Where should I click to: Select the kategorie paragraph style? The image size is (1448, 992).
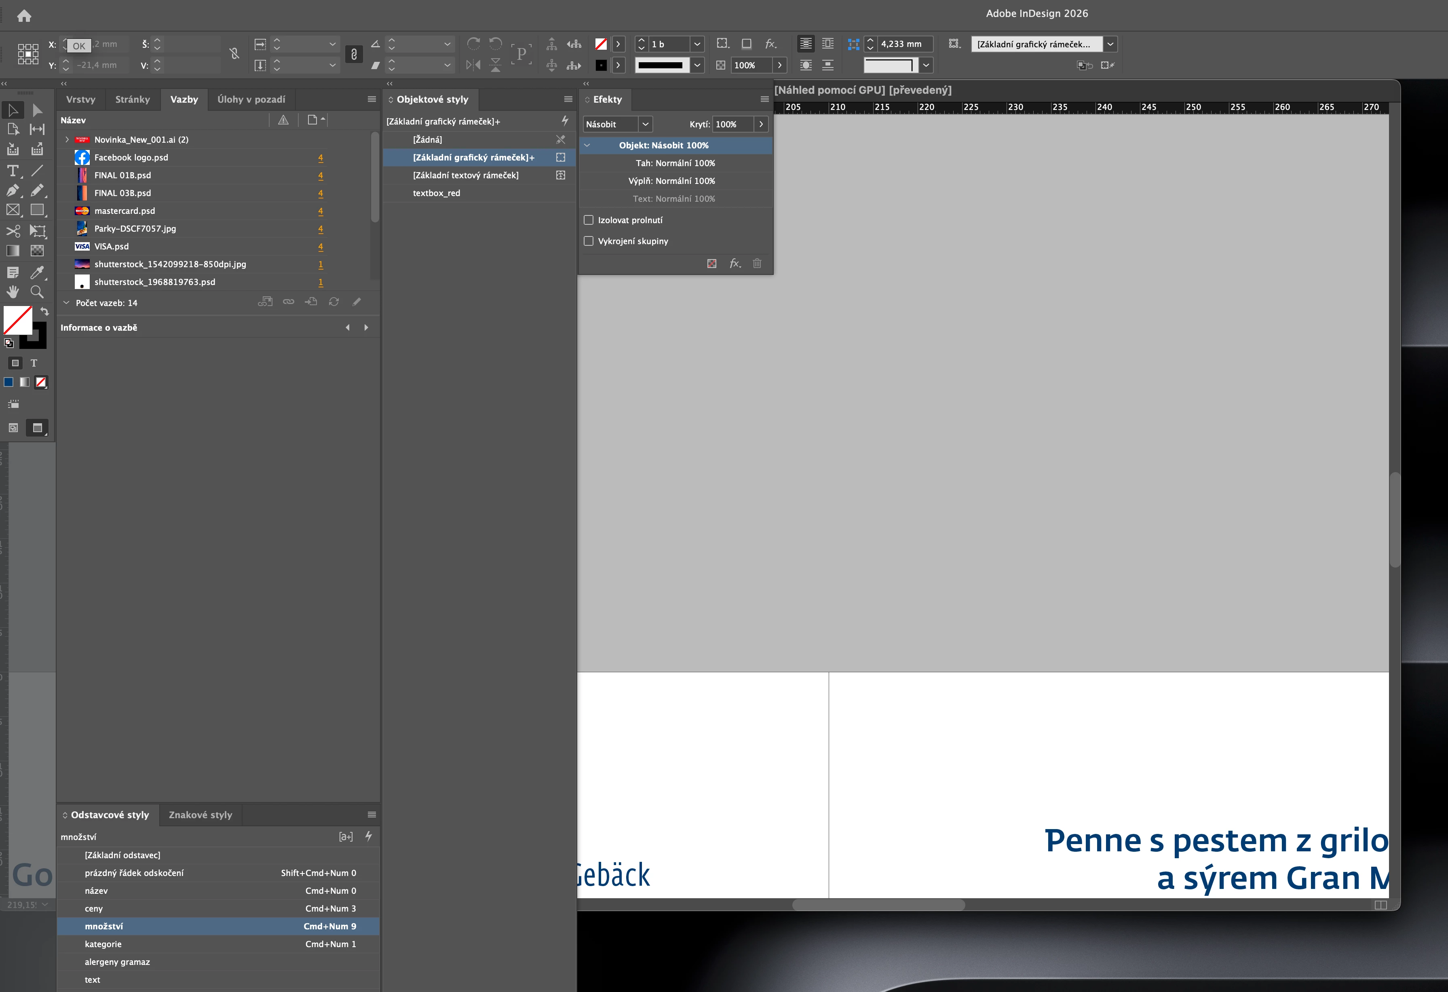tap(103, 944)
